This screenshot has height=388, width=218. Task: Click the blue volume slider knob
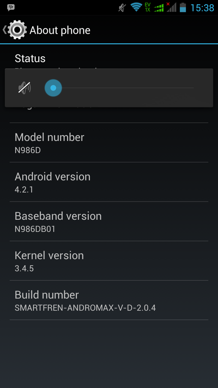click(x=53, y=88)
